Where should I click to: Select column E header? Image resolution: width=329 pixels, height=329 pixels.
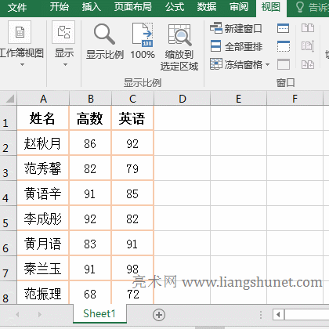click(238, 99)
